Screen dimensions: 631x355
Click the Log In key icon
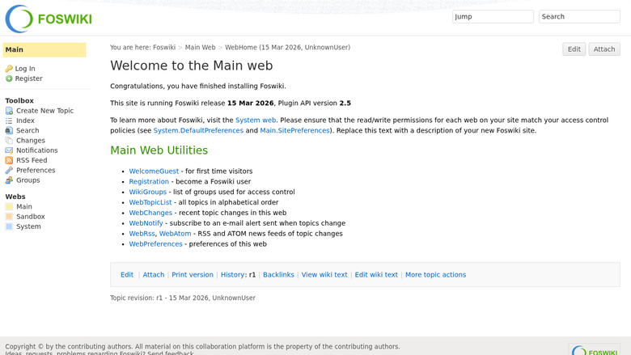pos(9,69)
